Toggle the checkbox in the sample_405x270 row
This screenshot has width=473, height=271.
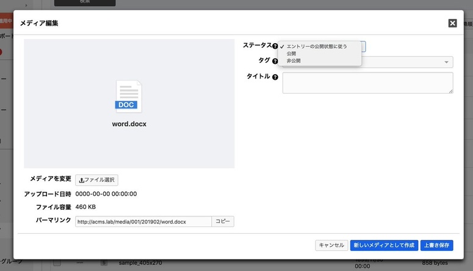click(57, 263)
